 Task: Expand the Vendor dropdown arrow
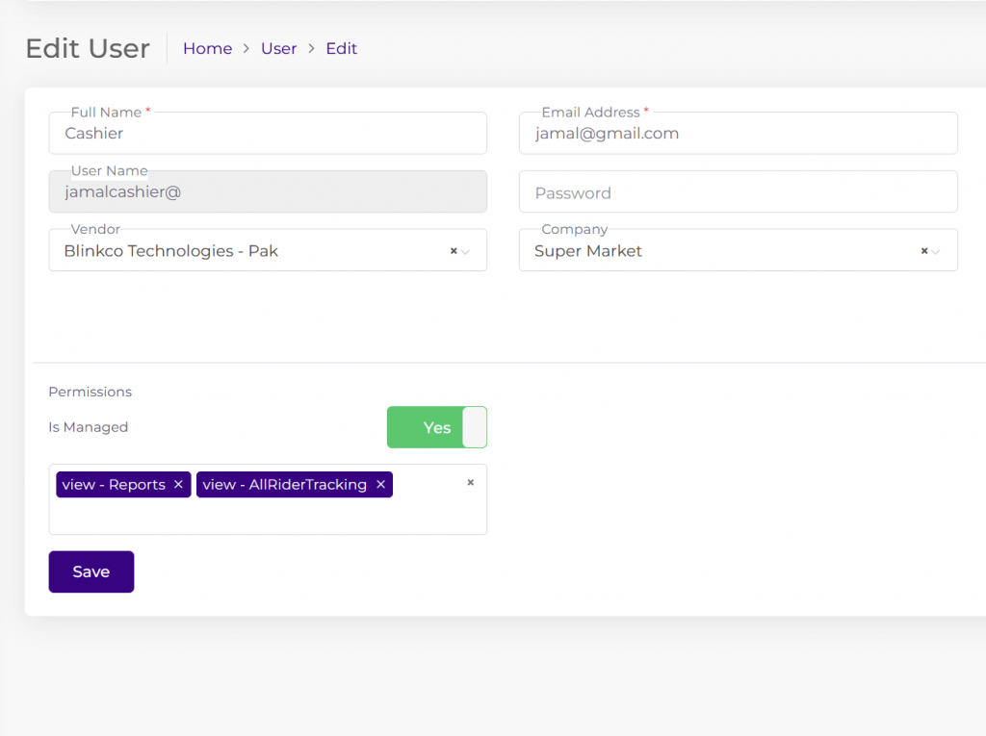(x=466, y=252)
